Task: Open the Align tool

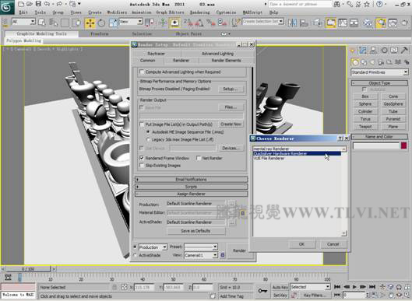Action: pos(304,23)
